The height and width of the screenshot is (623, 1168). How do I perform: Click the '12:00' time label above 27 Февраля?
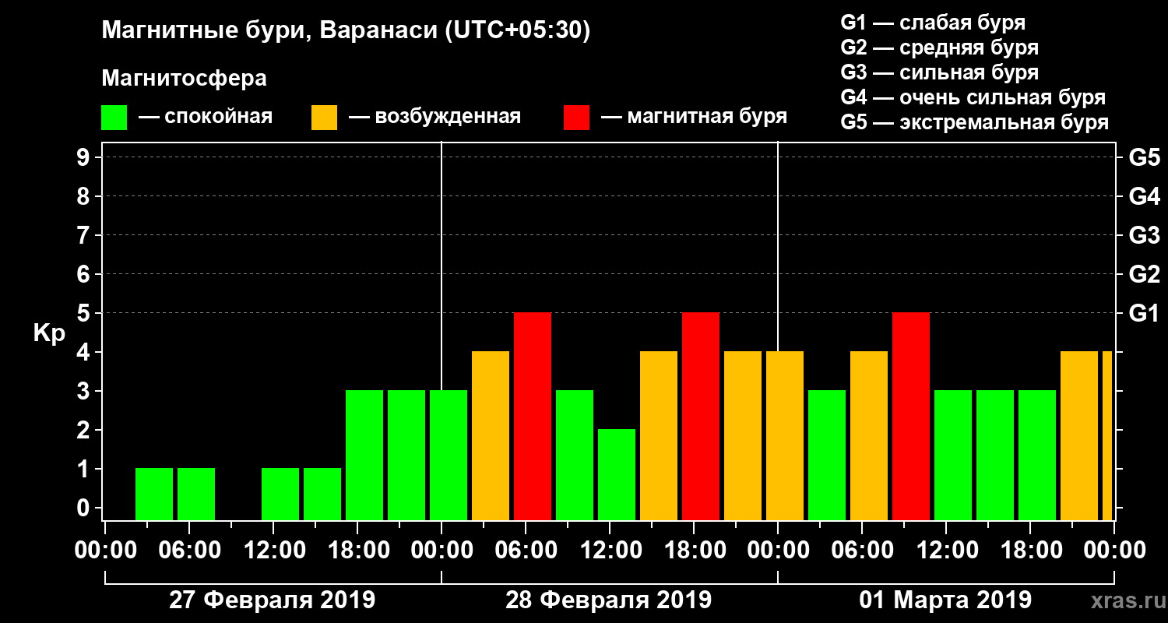point(273,551)
